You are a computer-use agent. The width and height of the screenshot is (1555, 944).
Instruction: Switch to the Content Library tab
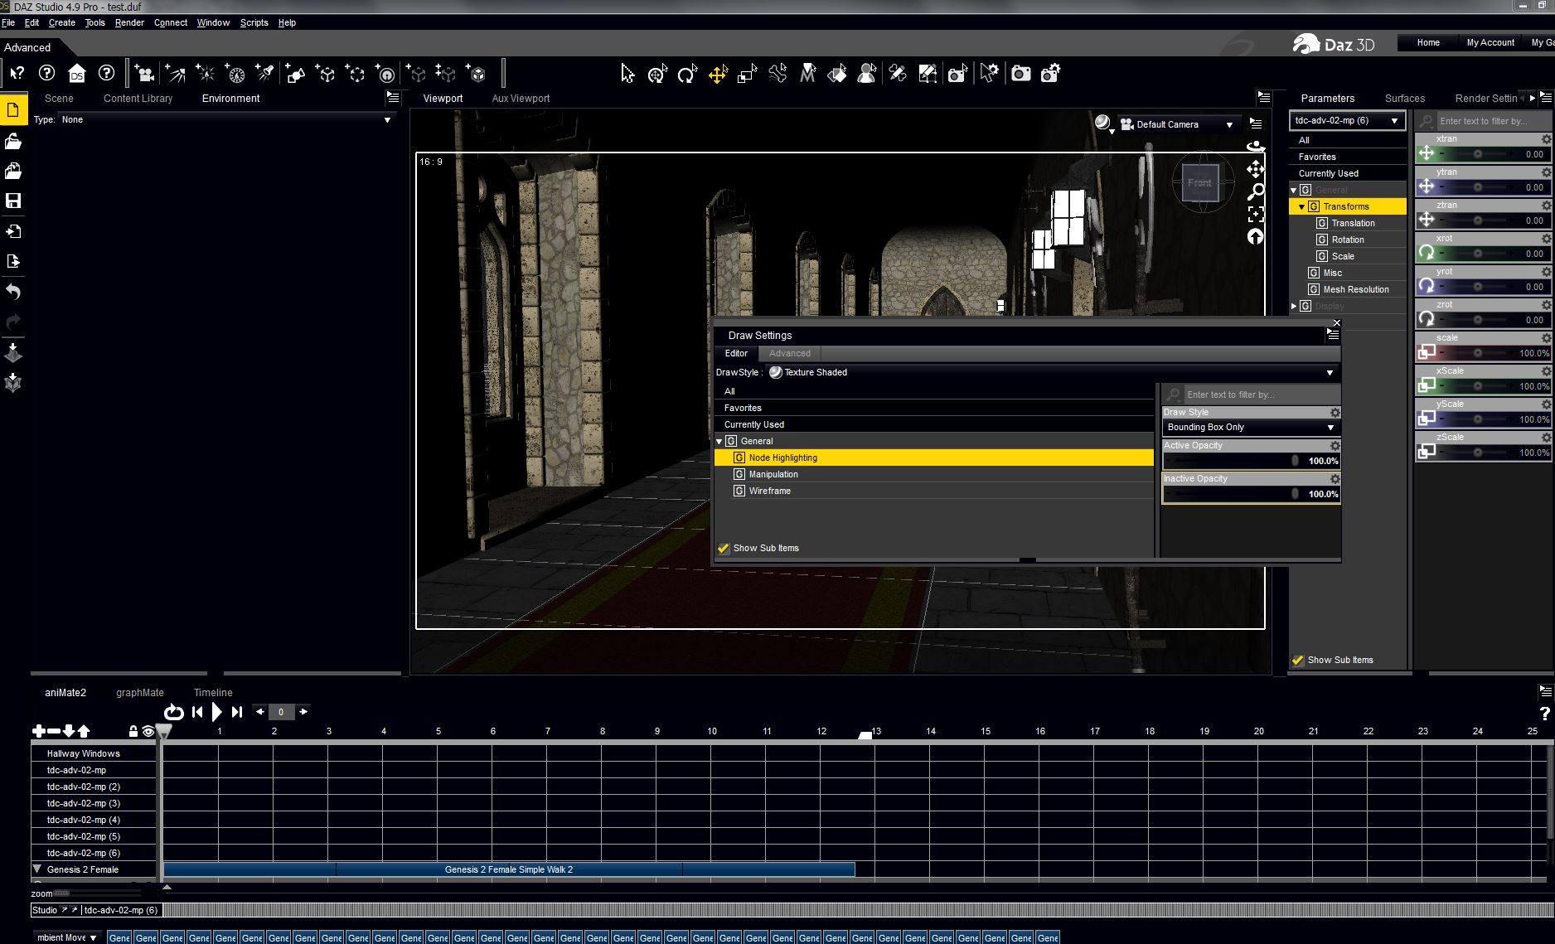(x=138, y=99)
